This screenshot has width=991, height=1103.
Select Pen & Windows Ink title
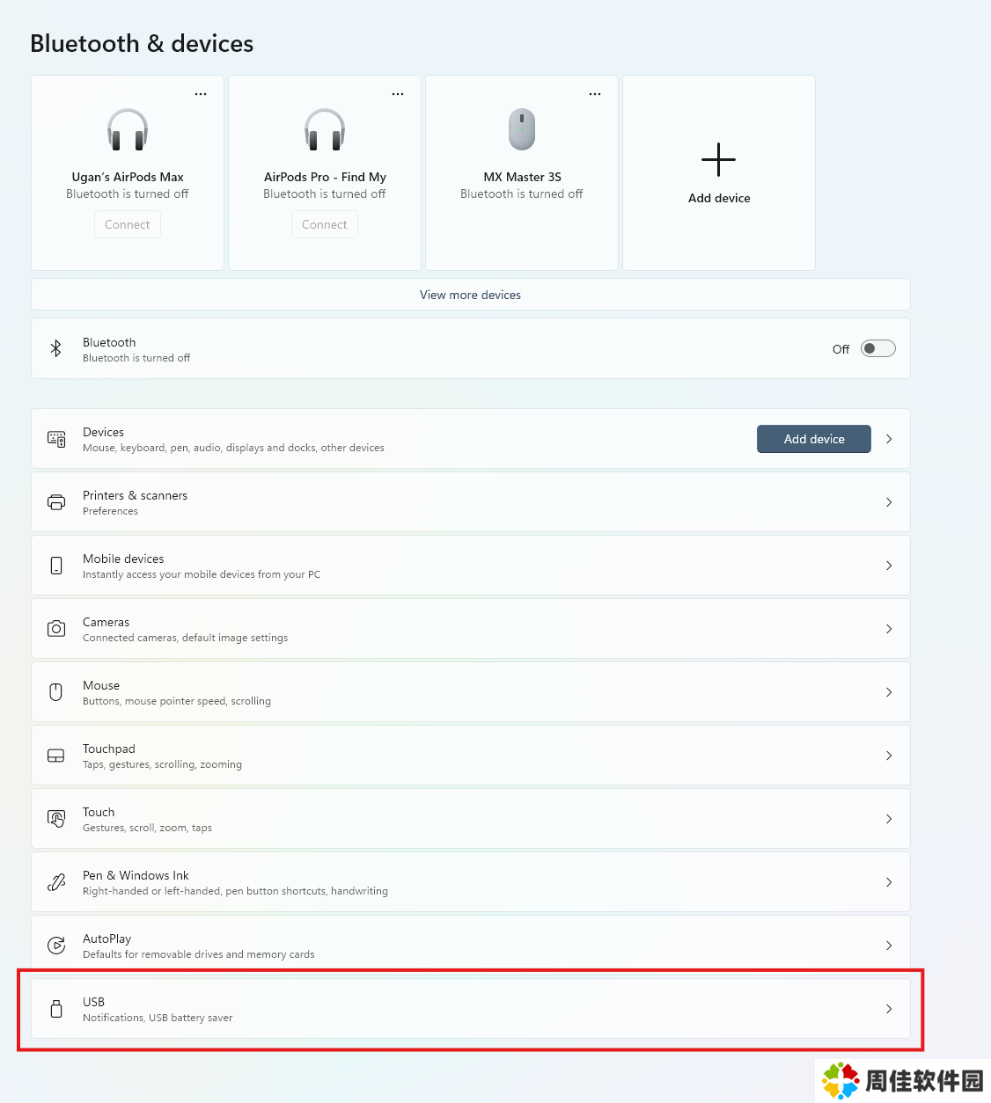coord(136,875)
